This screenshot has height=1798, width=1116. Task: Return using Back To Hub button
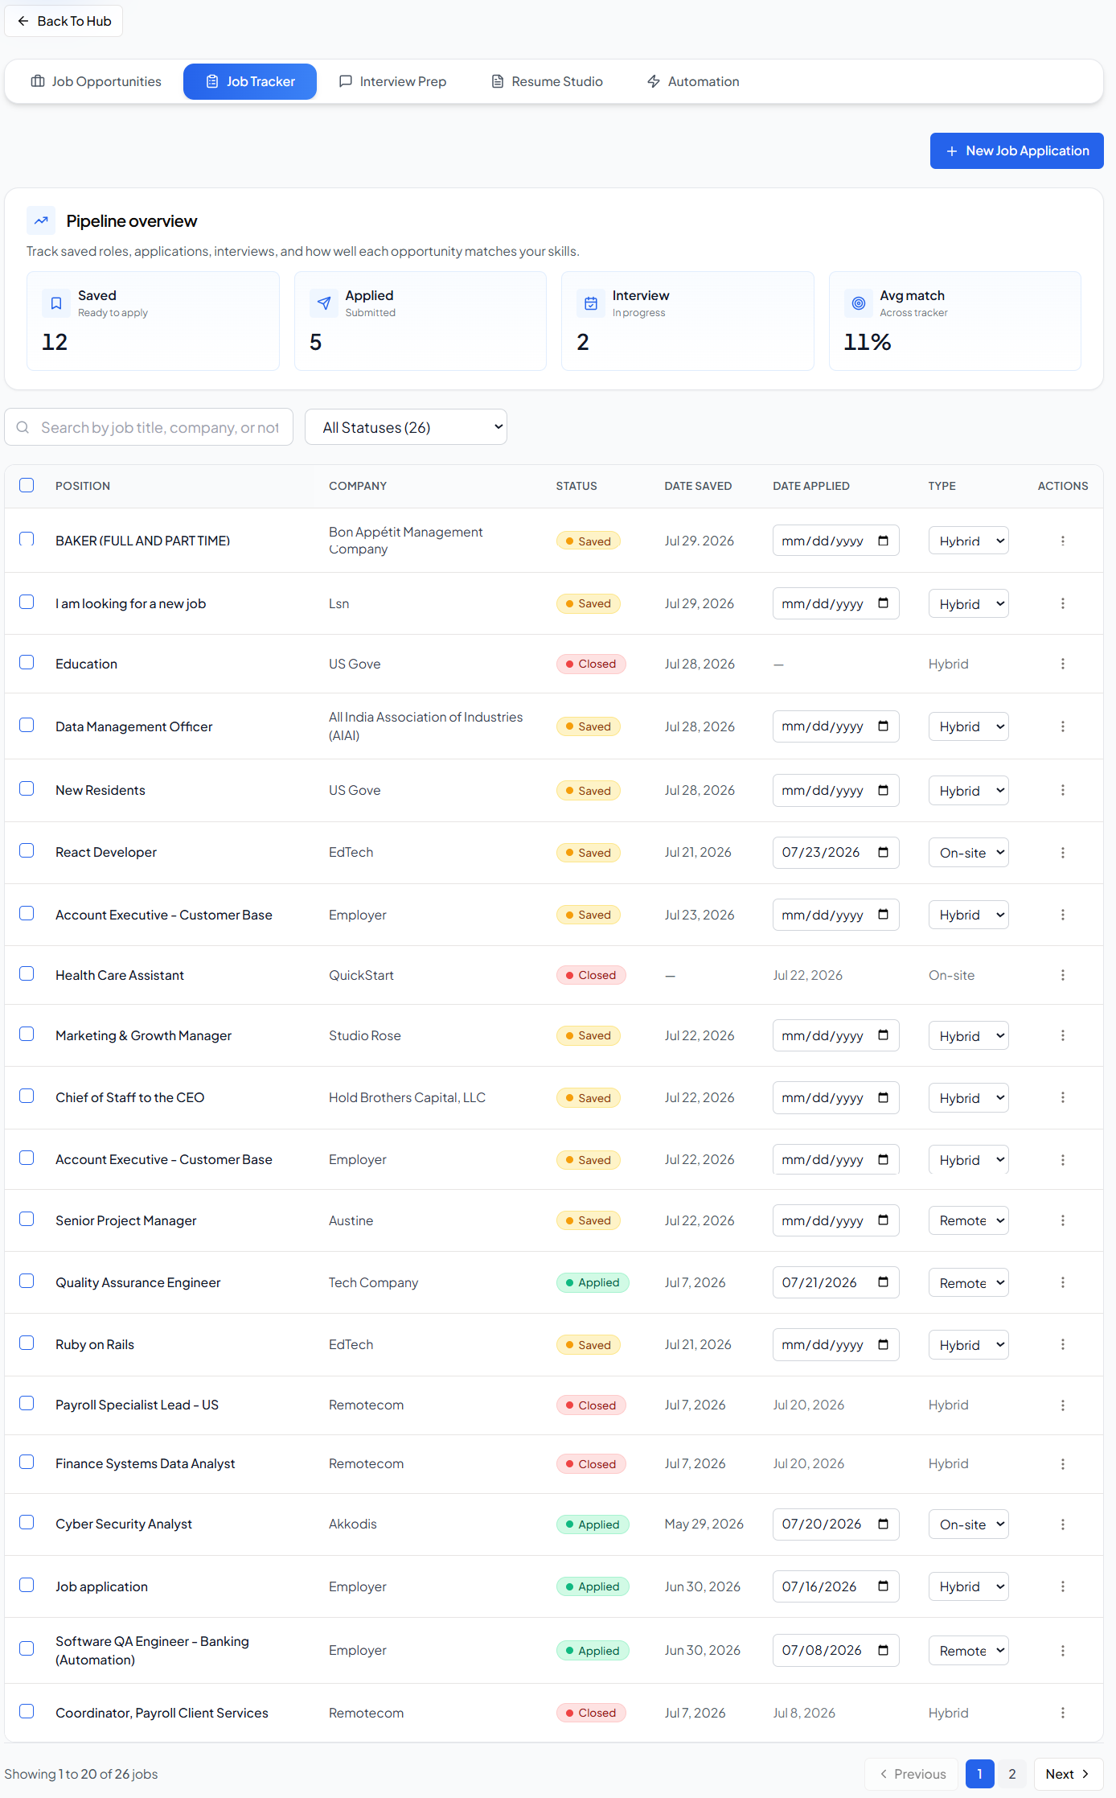point(64,21)
